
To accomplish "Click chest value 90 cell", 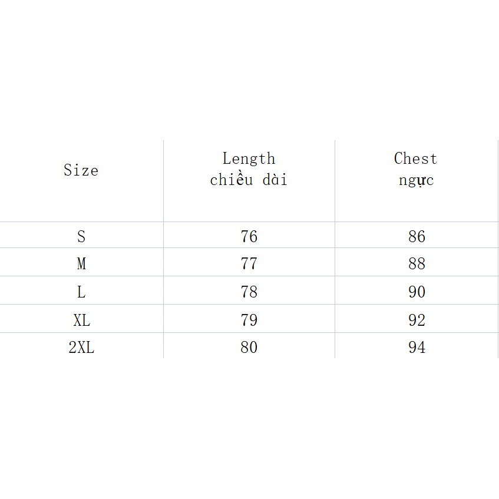I will [x=417, y=292].
